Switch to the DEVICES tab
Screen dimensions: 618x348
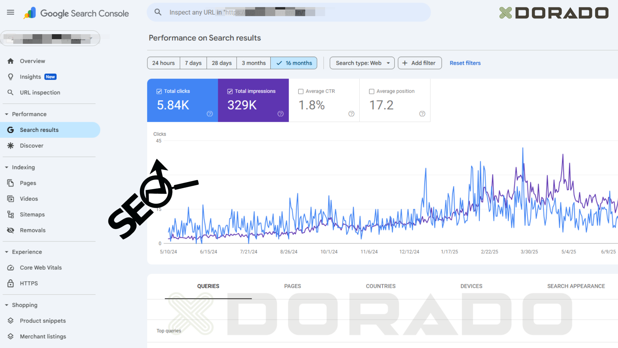472,286
